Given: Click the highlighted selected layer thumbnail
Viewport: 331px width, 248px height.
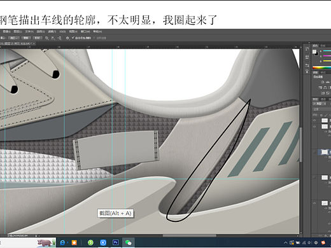Looking at the screenshot, I should pos(325,152).
